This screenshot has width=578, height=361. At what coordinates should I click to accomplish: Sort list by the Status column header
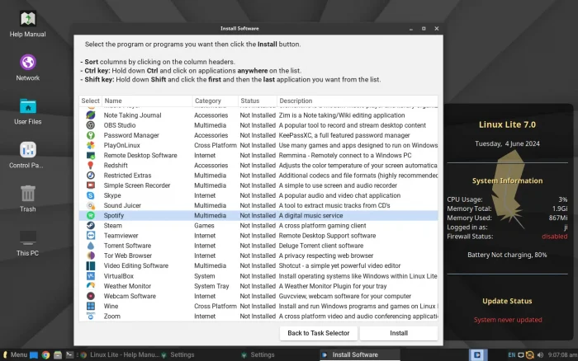[249, 101]
